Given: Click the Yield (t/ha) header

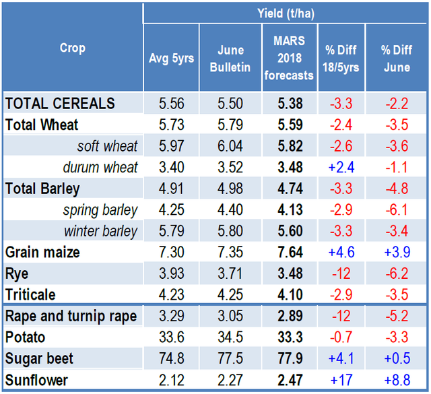Looking at the screenshot, I should [x=286, y=13].
